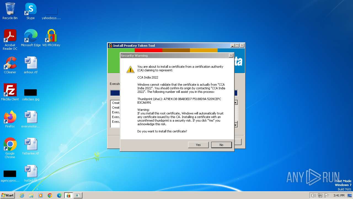Open anhour.rtf document
353x199 pixels.
pyautogui.click(x=31, y=65)
